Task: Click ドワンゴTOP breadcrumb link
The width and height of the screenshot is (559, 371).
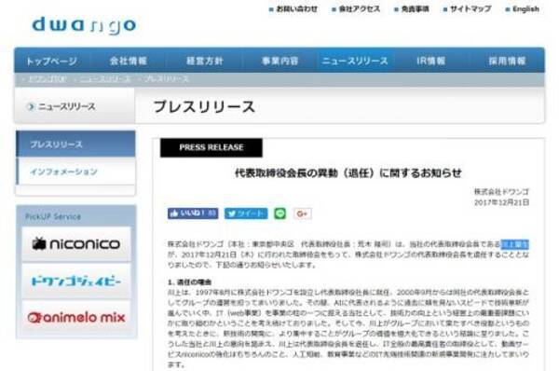Action: point(48,79)
